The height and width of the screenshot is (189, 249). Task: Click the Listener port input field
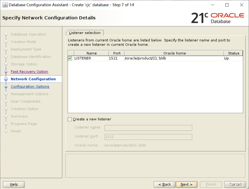[x=148, y=137]
